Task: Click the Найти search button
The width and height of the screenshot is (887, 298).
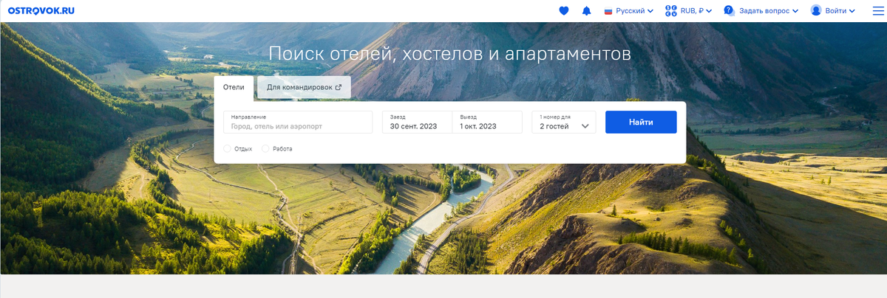Action: [641, 122]
